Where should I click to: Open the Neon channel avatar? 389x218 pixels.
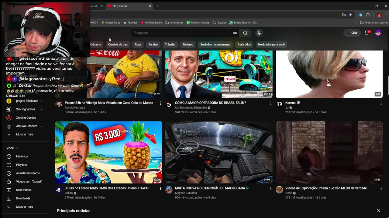tap(279, 190)
